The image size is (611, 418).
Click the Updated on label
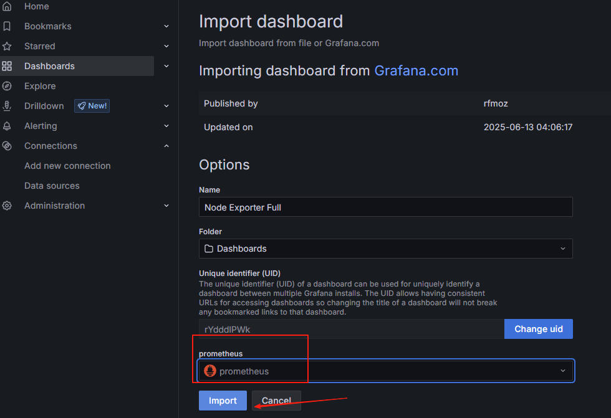tap(228, 127)
